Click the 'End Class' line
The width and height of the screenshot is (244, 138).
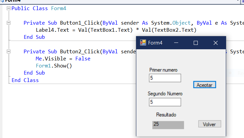pyautogui.click(x=25, y=80)
